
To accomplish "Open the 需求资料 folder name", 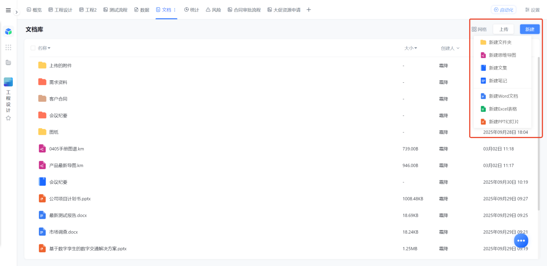I will 58,82.
